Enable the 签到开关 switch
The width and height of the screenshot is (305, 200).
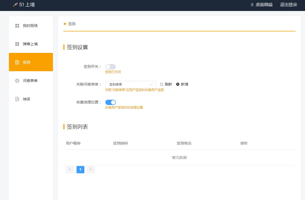tap(111, 67)
